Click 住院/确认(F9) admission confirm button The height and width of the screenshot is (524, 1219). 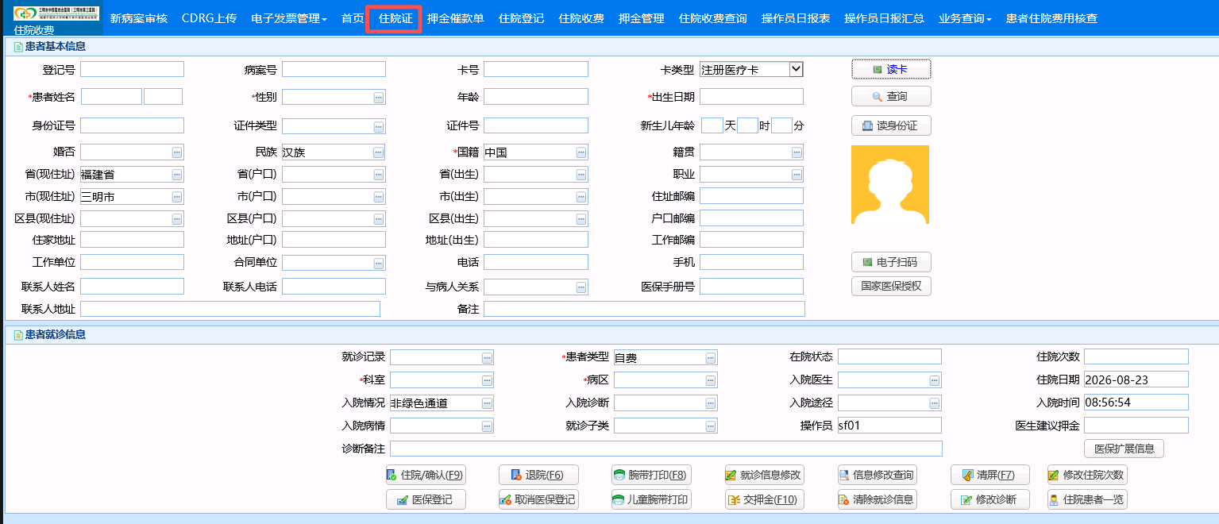[x=426, y=476]
